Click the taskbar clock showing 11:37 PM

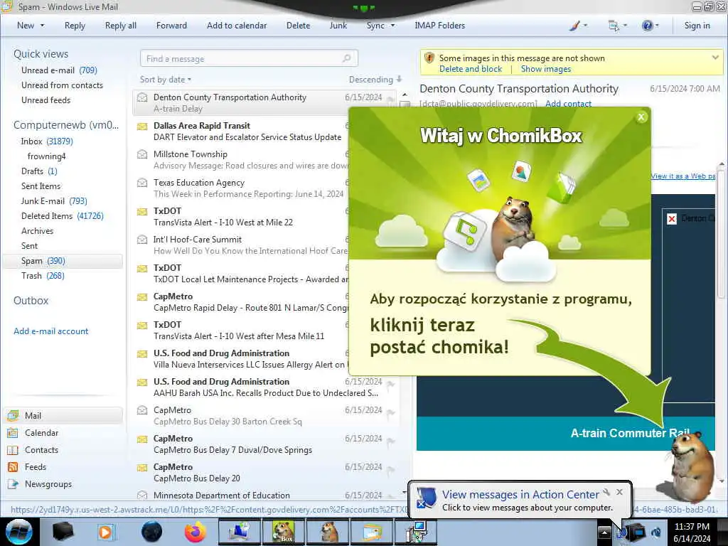pyautogui.click(x=692, y=532)
